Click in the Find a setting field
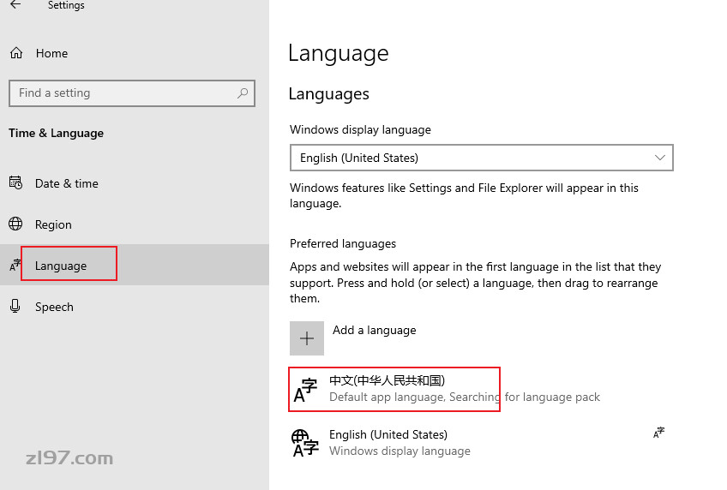The width and height of the screenshot is (727, 490). [x=132, y=93]
